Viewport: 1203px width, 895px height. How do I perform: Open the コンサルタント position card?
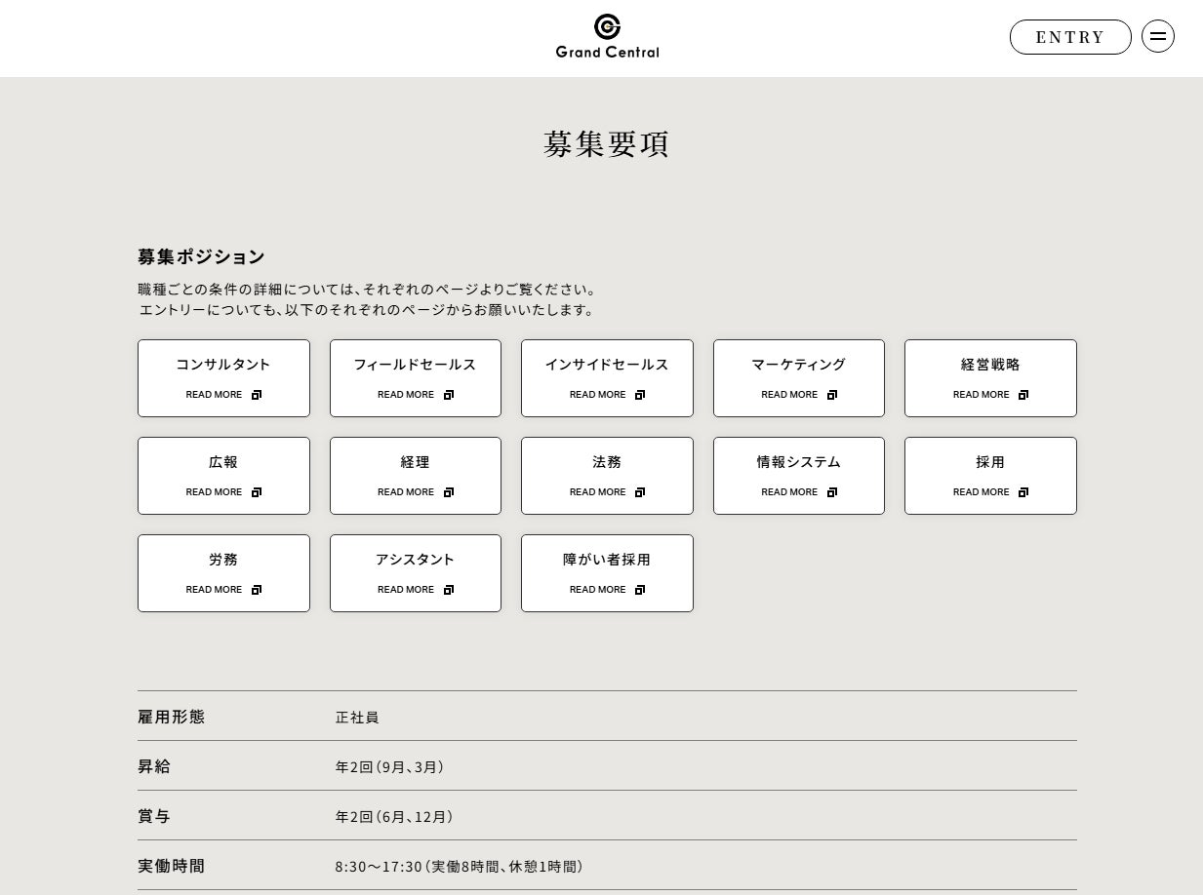click(223, 378)
